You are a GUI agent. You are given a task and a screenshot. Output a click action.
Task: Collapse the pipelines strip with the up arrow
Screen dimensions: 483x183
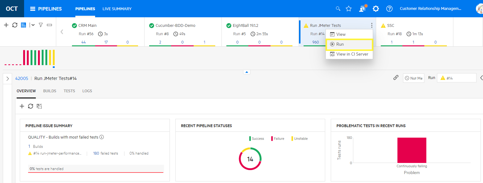[246, 72]
